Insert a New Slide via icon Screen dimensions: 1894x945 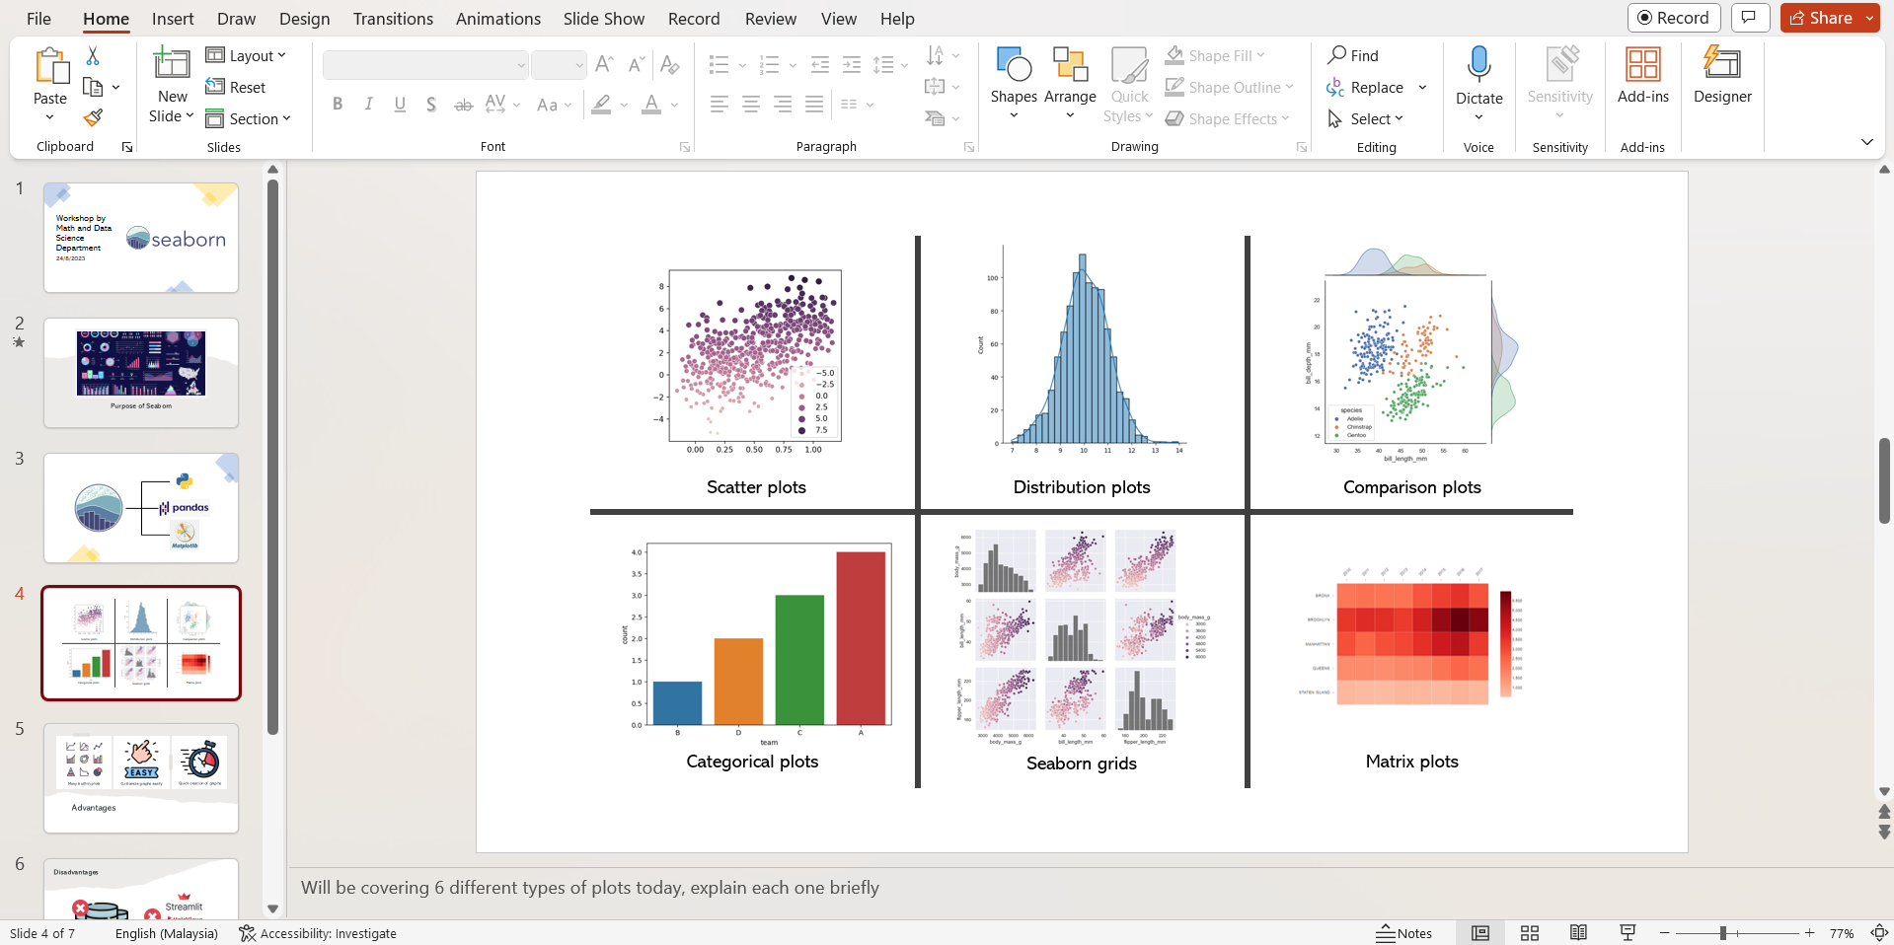click(x=172, y=63)
